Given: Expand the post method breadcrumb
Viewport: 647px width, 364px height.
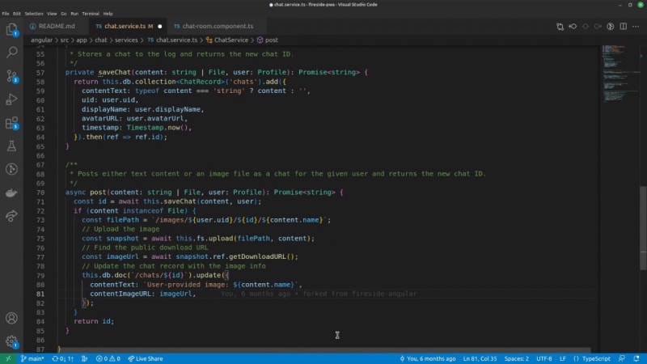Looking at the screenshot, I should tap(268, 40).
